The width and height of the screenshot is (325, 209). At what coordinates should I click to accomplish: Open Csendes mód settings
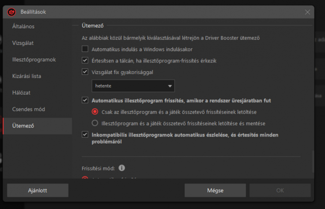(x=38, y=109)
